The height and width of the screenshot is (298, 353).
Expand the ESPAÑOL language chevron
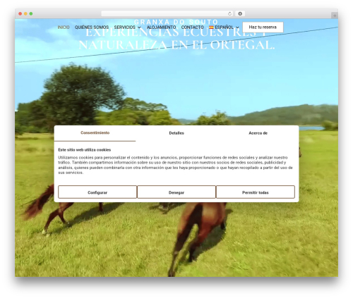(237, 27)
